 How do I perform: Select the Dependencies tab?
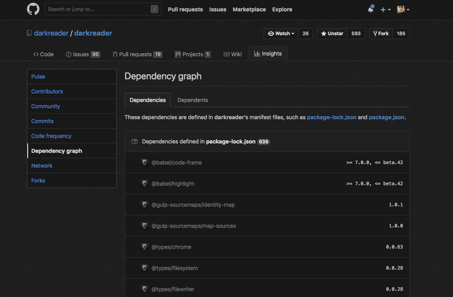148,100
